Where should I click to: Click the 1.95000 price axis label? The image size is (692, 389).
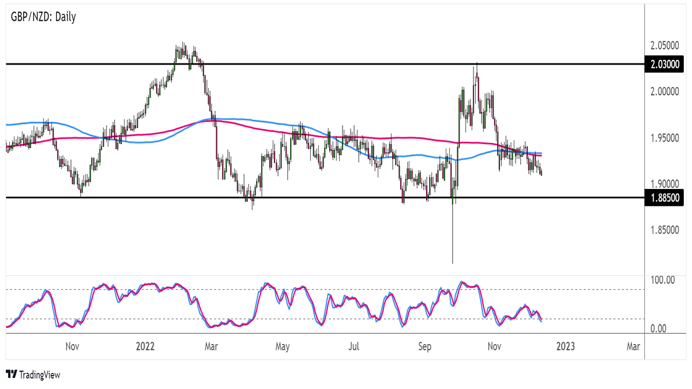tap(665, 138)
